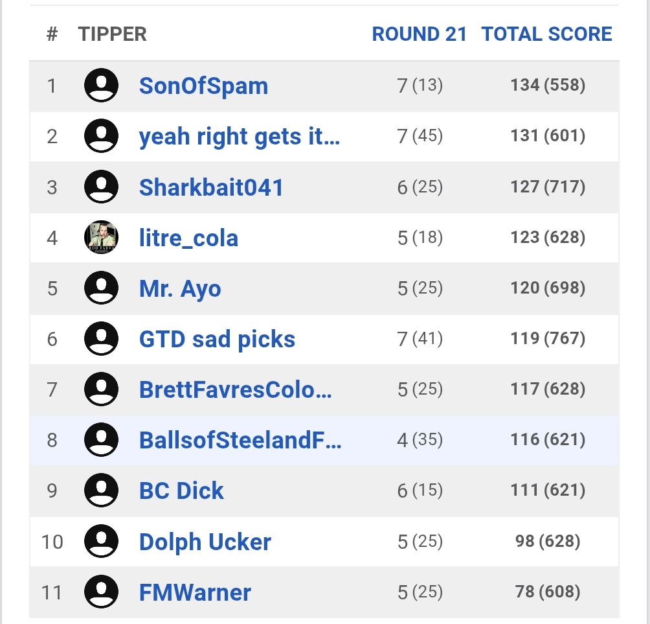Click Dolph Ucker's avatar icon
Screen dimensions: 650x624
101,542
